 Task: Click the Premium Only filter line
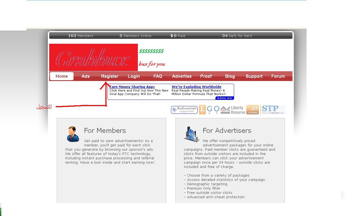[202, 188]
